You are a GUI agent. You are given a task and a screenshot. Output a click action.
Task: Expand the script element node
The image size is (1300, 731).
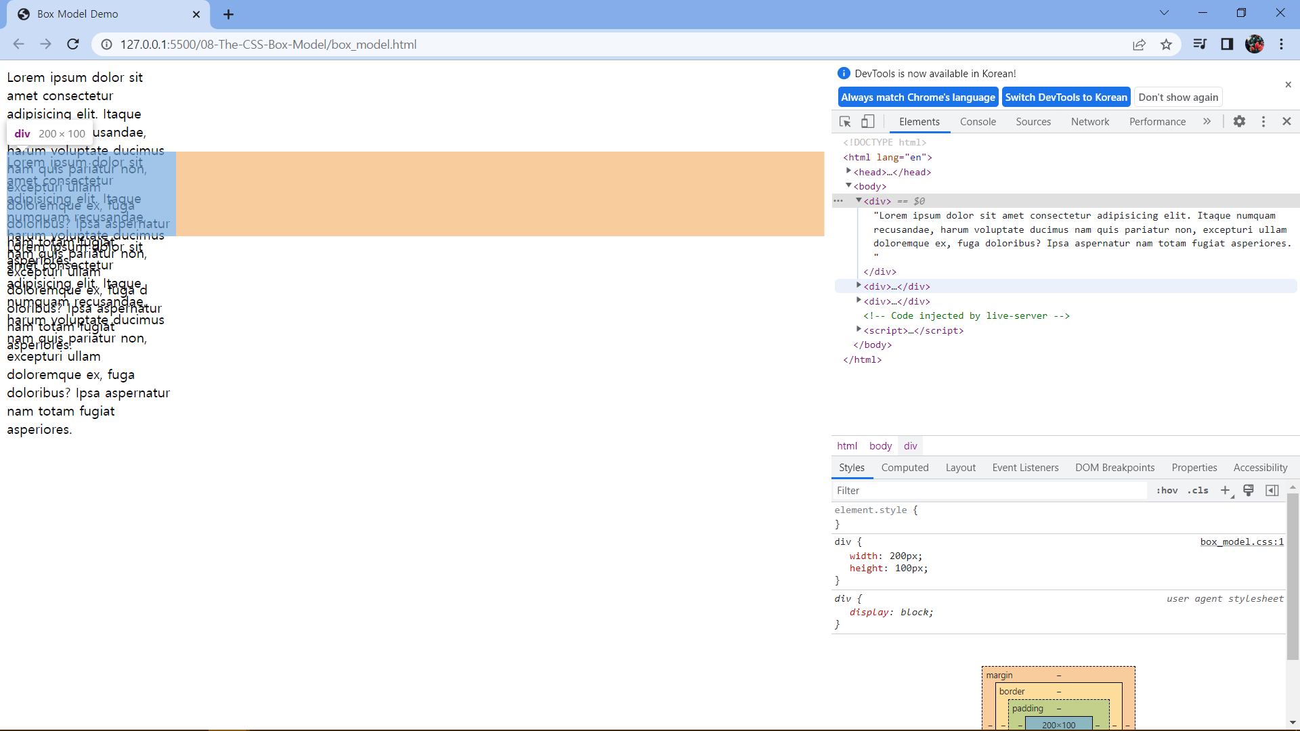coord(859,330)
